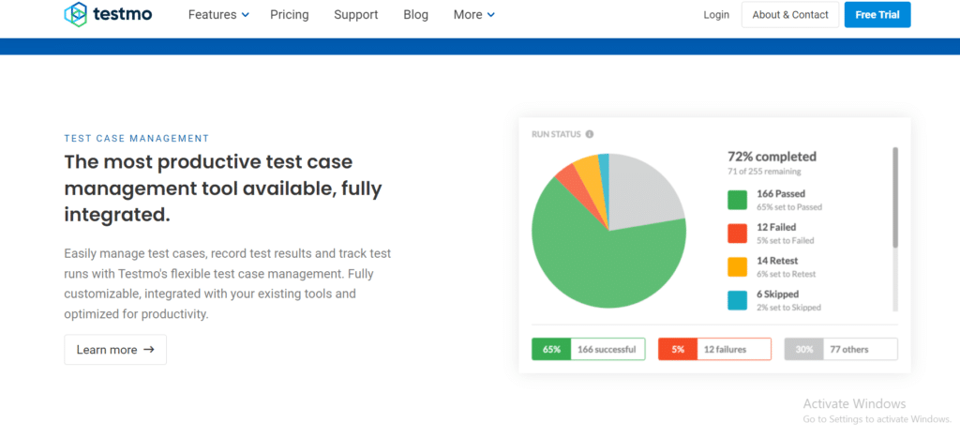This screenshot has height=438, width=960.
Task: Click the Login link
Action: coord(716,15)
